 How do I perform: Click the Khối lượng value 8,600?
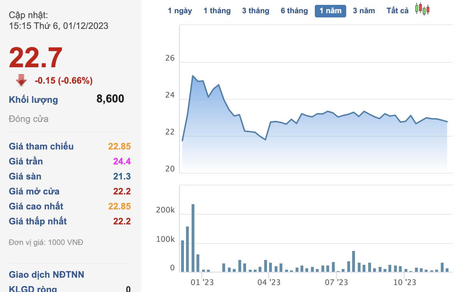click(x=110, y=99)
